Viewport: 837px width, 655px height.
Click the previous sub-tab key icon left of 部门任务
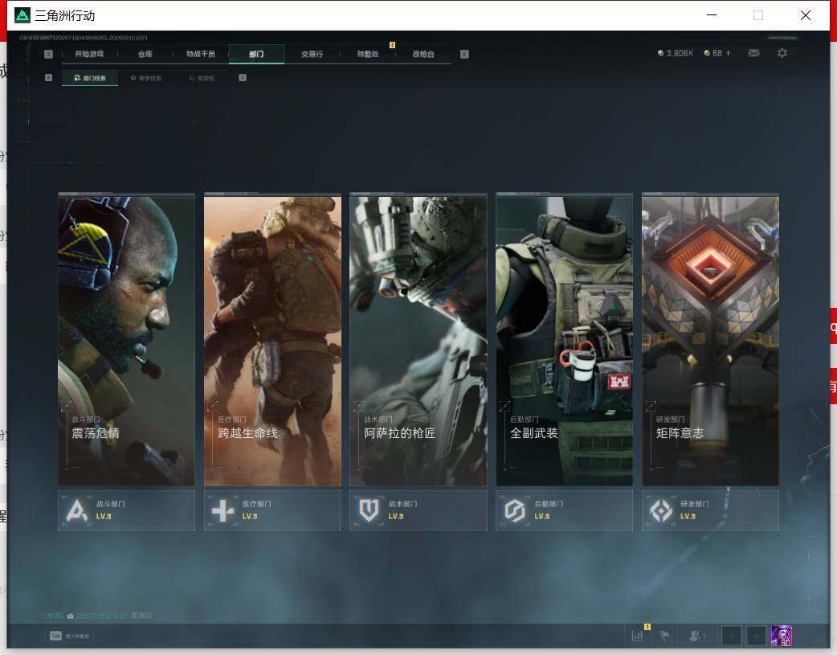48,77
